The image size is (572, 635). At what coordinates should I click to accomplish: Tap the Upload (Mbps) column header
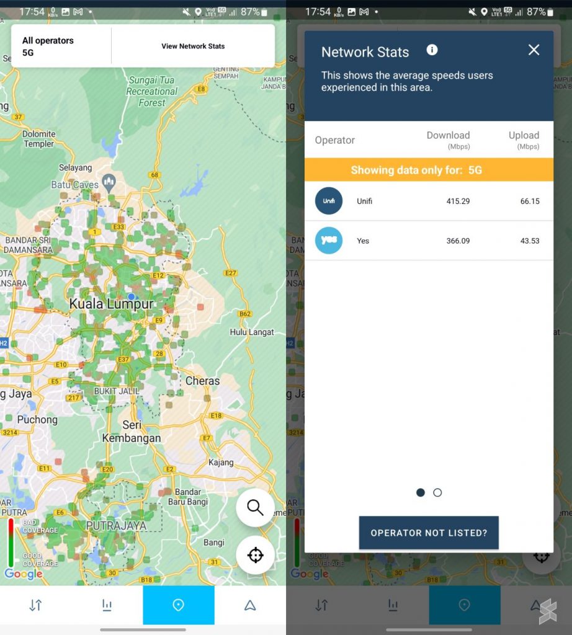tap(524, 140)
